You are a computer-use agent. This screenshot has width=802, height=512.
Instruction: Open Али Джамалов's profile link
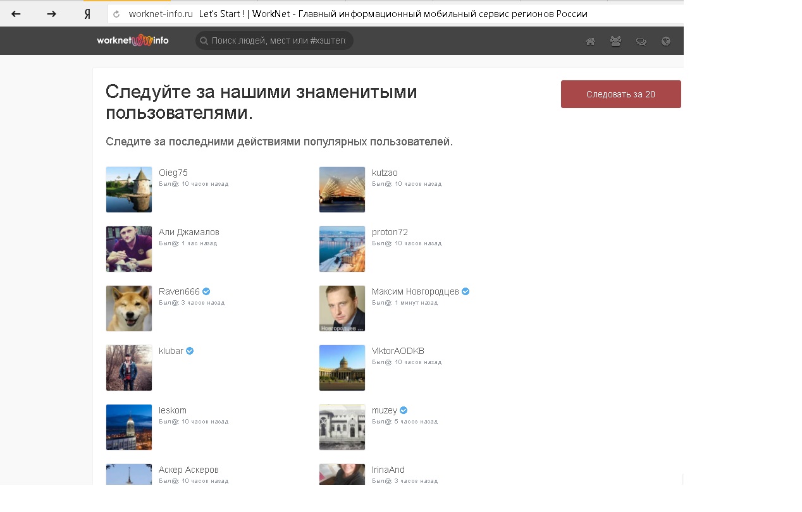click(188, 232)
